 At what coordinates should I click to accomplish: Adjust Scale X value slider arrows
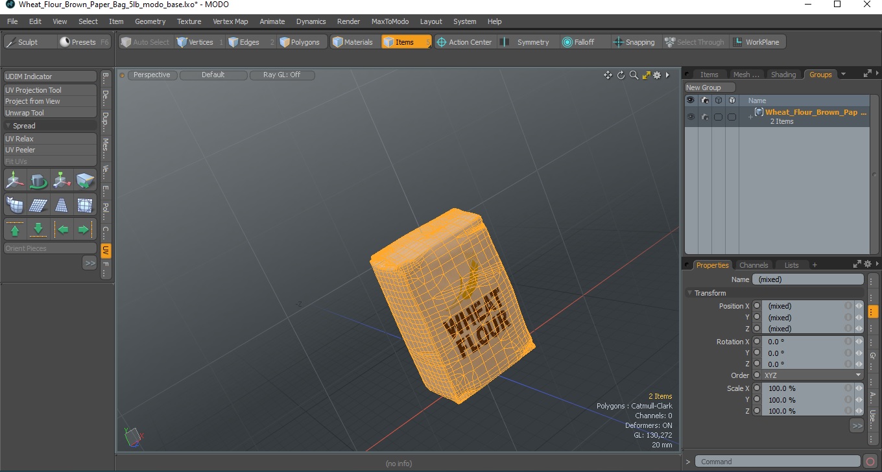[x=859, y=388]
